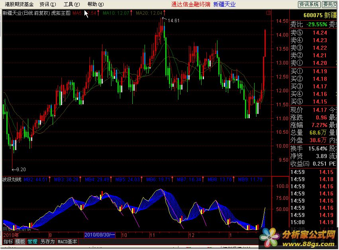Click the chart title 新疆天业(日线.前复权)

26,13
